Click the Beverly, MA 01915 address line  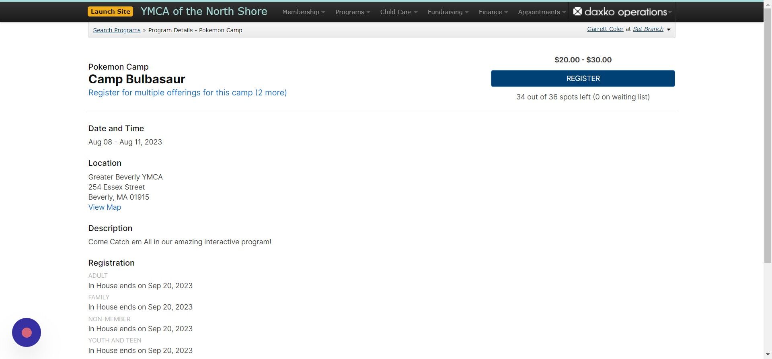coord(119,197)
